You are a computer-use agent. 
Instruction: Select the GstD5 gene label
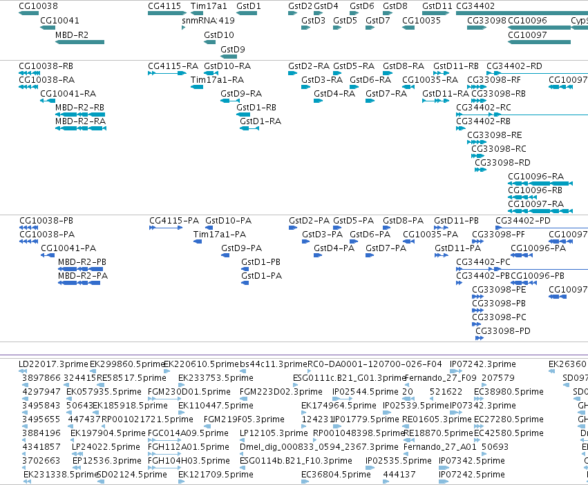pyautogui.click(x=345, y=21)
